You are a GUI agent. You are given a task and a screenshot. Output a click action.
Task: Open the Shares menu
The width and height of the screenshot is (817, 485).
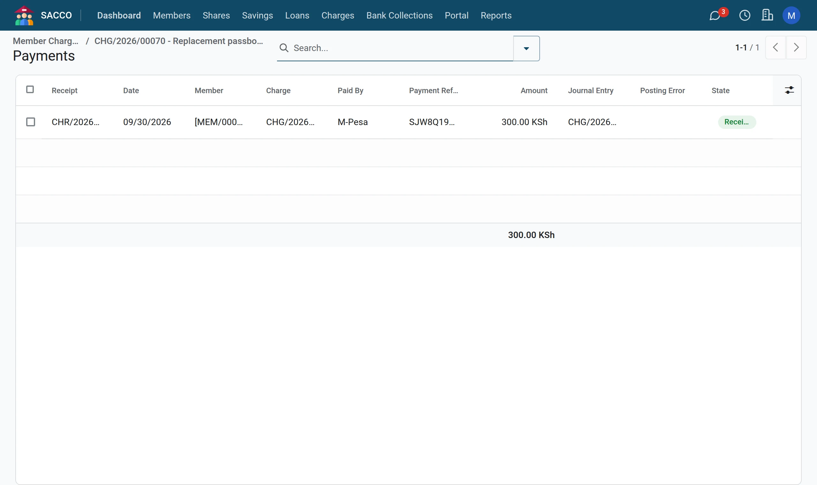pyautogui.click(x=216, y=15)
